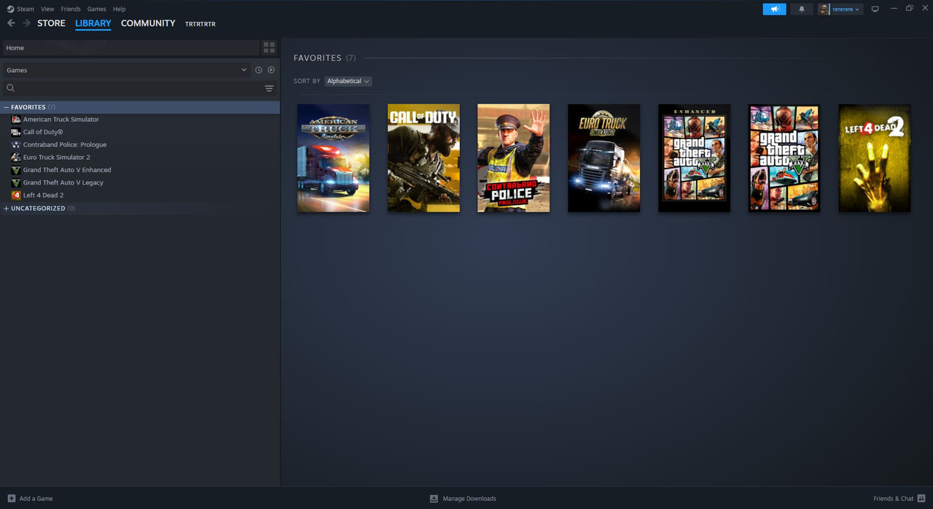Image resolution: width=933 pixels, height=509 pixels.
Task: Open the Help menu
Action: (x=120, y=9)
